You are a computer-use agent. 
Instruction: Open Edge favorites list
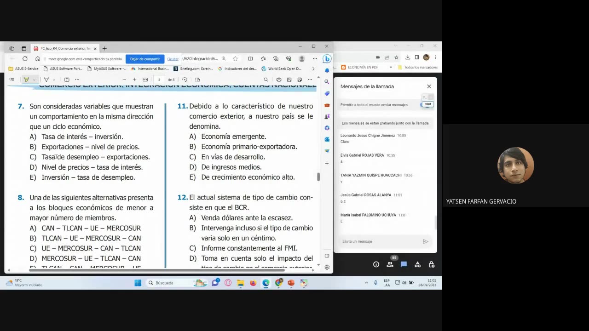tap(263, 58)
